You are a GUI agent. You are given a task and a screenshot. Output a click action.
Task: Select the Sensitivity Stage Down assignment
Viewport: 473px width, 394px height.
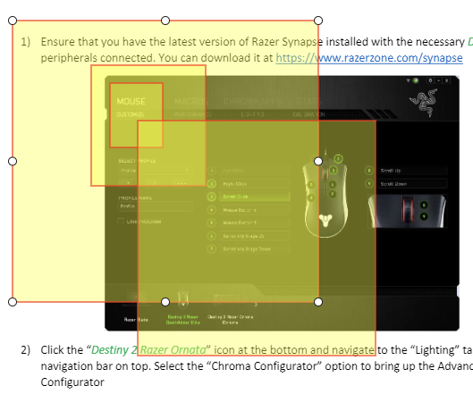pyautogui.click(x=254, y=249)
